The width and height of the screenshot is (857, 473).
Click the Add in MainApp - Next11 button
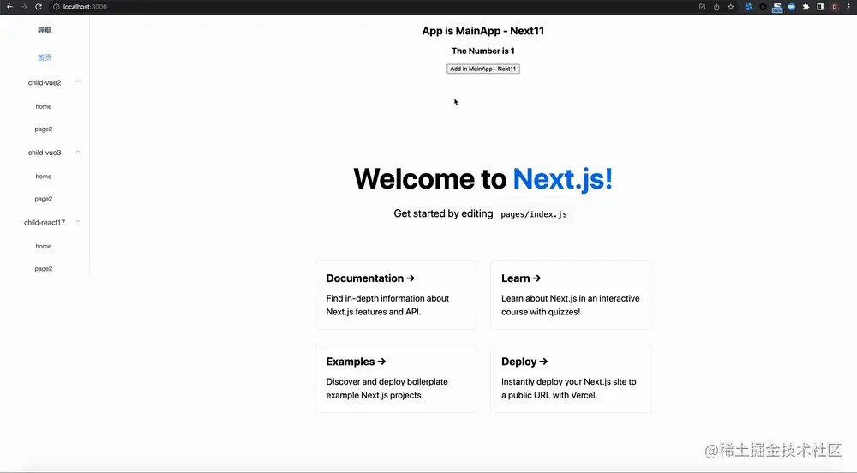coord(483,69)
